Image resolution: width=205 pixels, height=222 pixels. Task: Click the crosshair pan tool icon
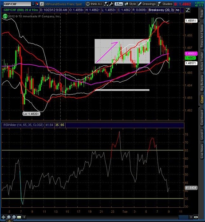click(4, 217)
